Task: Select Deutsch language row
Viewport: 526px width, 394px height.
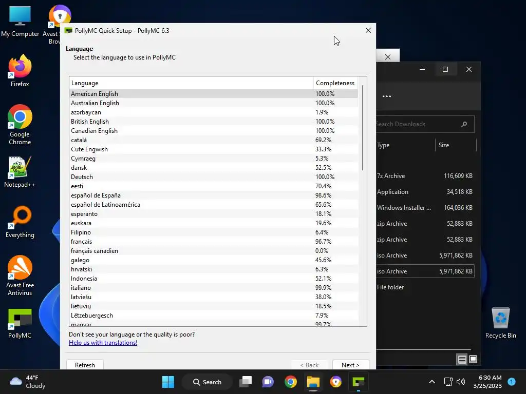Action: coord(213,177)
